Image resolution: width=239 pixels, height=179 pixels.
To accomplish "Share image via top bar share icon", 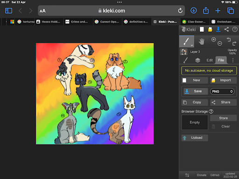I will 226,29.
